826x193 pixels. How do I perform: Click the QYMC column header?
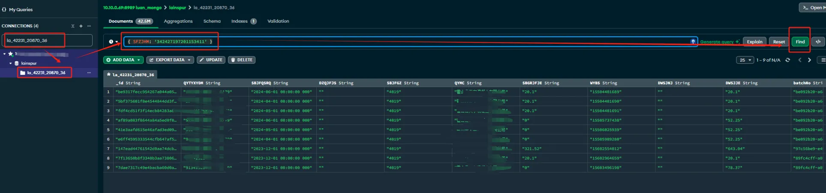(x=486, y=83)
